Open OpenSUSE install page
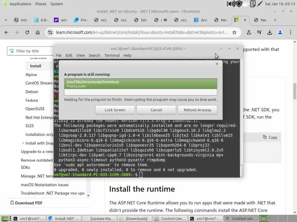The width and height of the screenshot is (297, 222). [x=35, y=109]
